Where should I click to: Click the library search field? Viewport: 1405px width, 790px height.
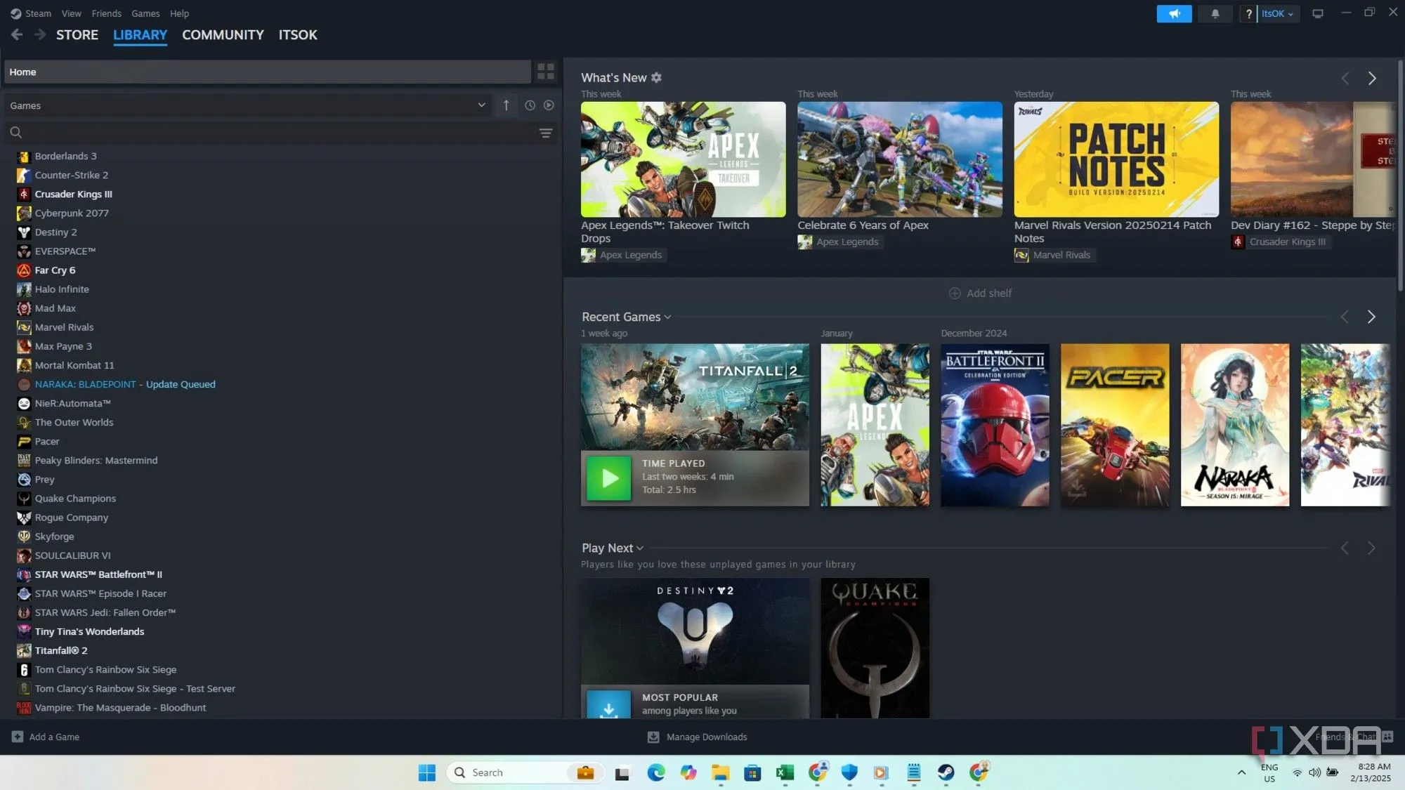(211, 132)
